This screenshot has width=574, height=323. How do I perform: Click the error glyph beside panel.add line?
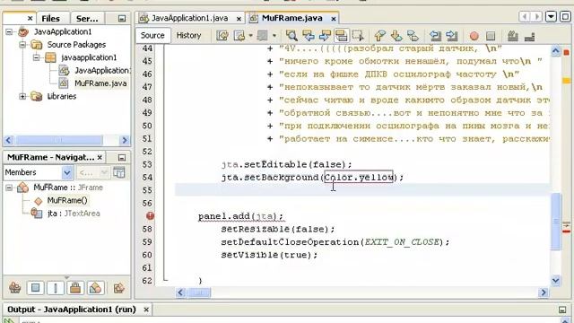pos(150,216)
